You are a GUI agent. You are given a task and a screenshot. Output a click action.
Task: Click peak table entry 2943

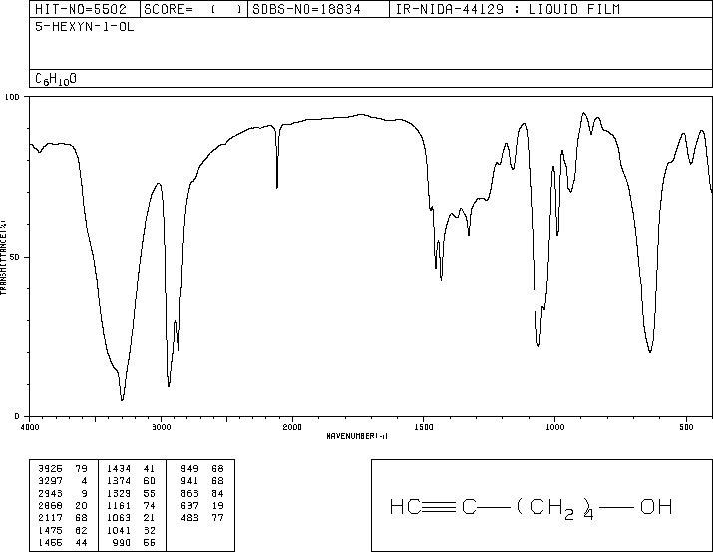click(x=50, y=493)
